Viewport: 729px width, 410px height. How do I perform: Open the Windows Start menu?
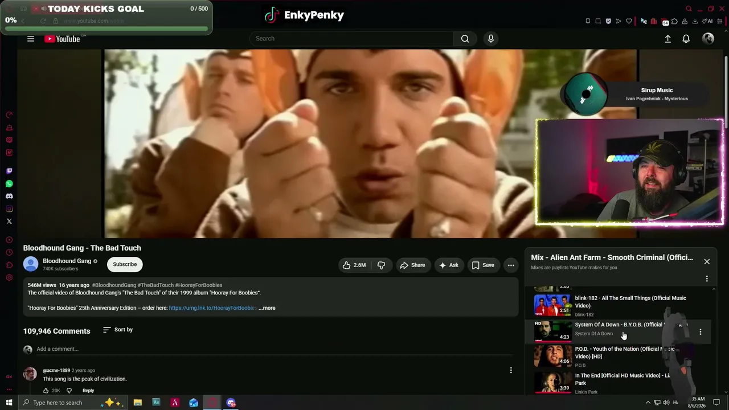(x=9, y=403)
